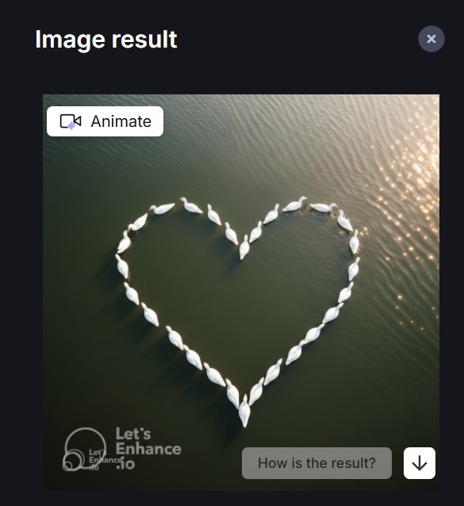The width and height of the screenshot is (464, 506).
Task: Click the heart-shaped swan image
Action: [x=241, y=293]
